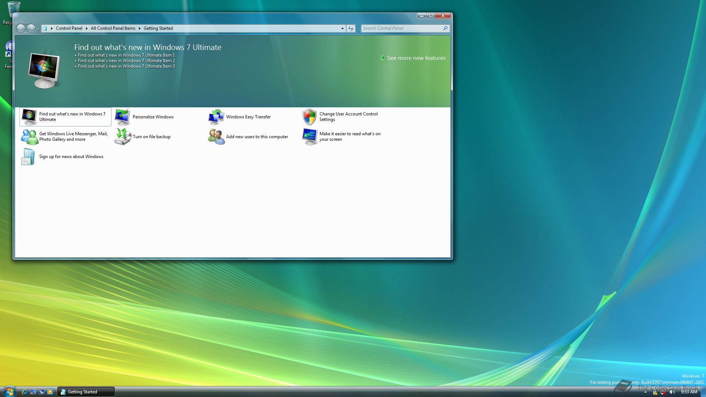Click the Forward navigation button
The height and width of the screenshot is (397, 706).
click(x=31, y=28)
